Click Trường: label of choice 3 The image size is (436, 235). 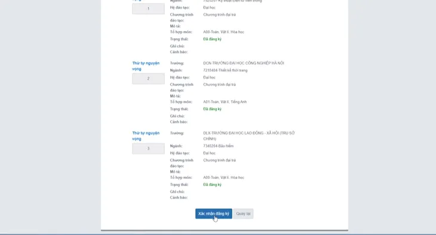177,133
